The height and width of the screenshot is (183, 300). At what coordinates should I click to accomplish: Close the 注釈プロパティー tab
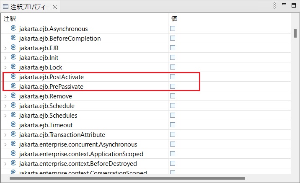click(x=55, y=7)
